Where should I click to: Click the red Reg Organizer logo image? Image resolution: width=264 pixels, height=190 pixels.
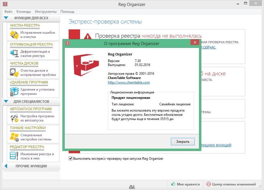click(x=86, y=65)
